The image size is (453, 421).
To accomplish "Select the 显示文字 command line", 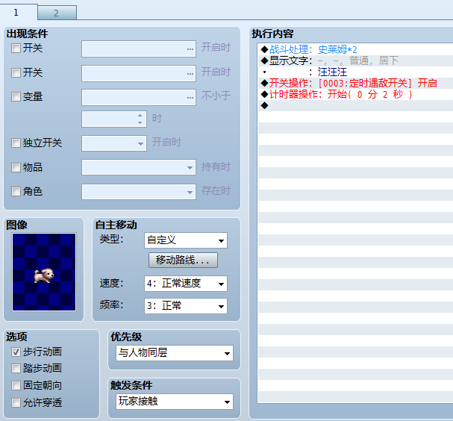I will coord(355,60).
